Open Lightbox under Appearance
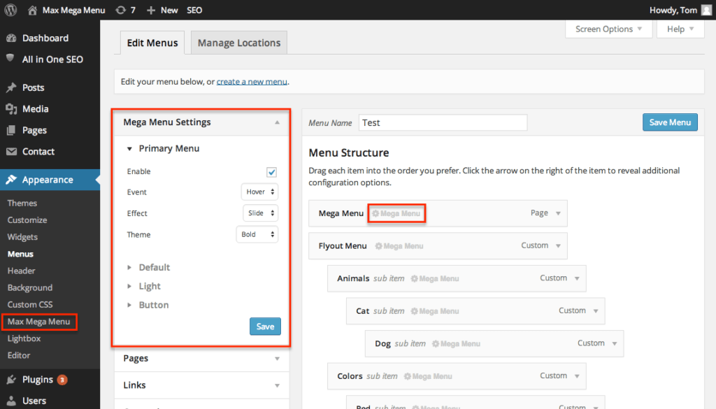Image resolution: width=716 pixels, height=409 pixels. (24, 338)
